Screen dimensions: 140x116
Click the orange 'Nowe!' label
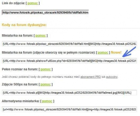coord(116,53)
